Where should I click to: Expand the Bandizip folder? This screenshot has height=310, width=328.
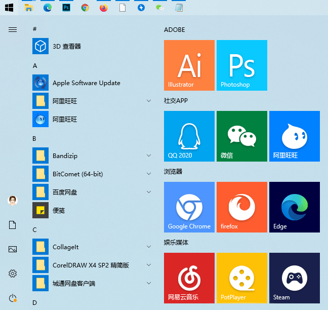(x=149, y=156)
